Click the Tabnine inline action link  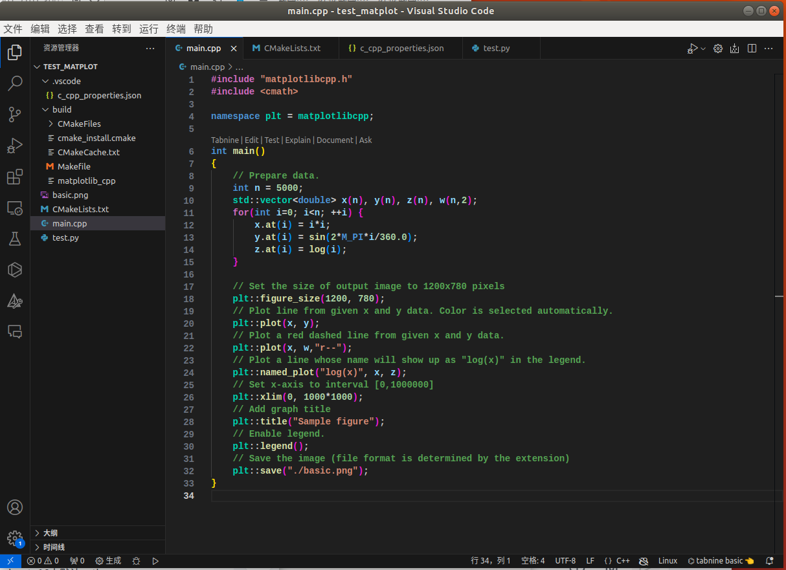(x=225, y=140)
